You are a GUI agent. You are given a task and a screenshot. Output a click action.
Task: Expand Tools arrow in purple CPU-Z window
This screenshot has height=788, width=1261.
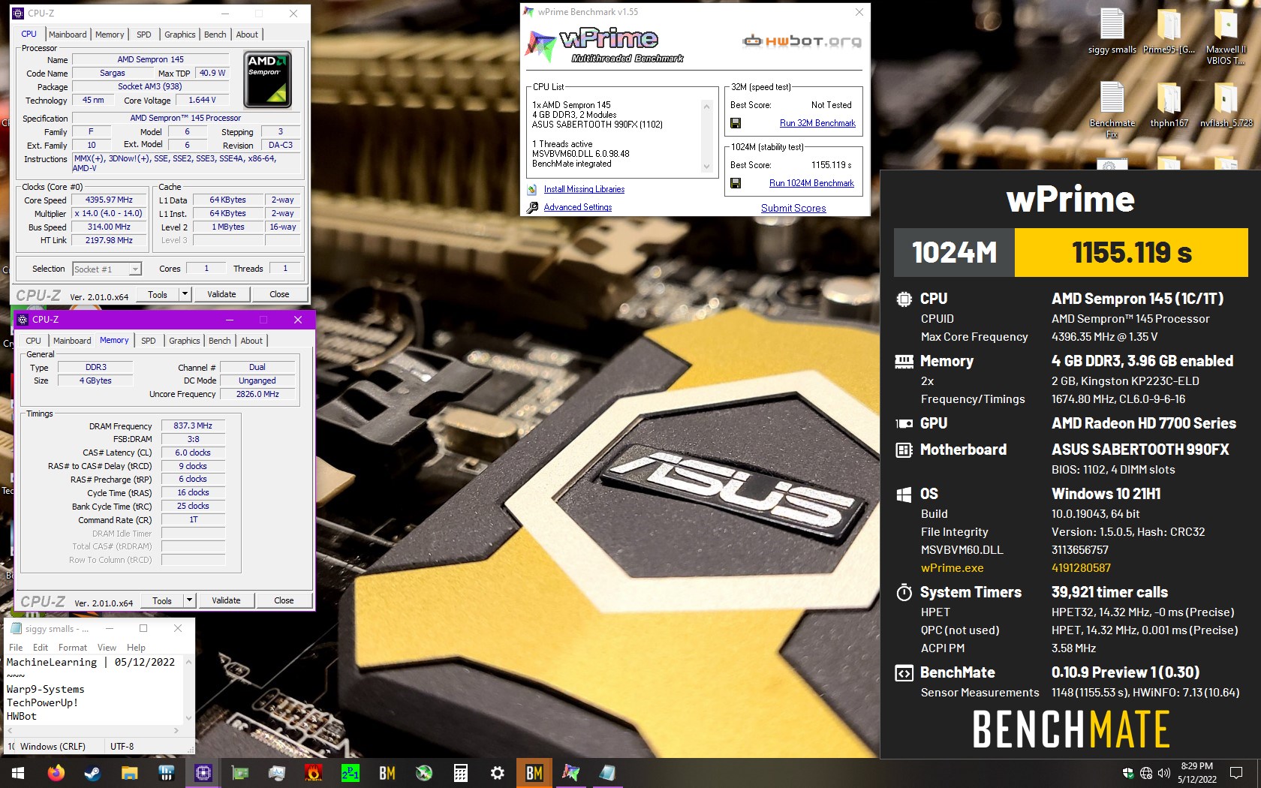(190, 600)
